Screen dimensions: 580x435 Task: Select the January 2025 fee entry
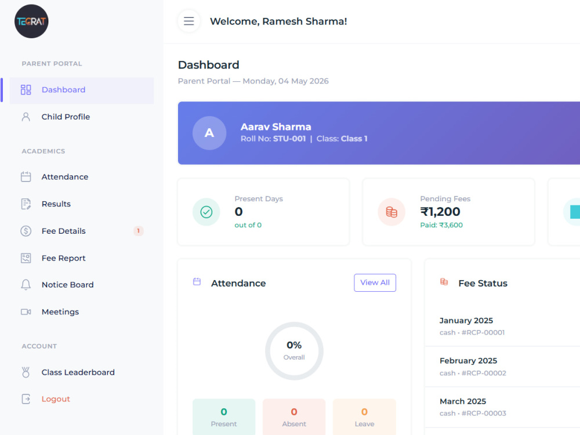(502, 326)
